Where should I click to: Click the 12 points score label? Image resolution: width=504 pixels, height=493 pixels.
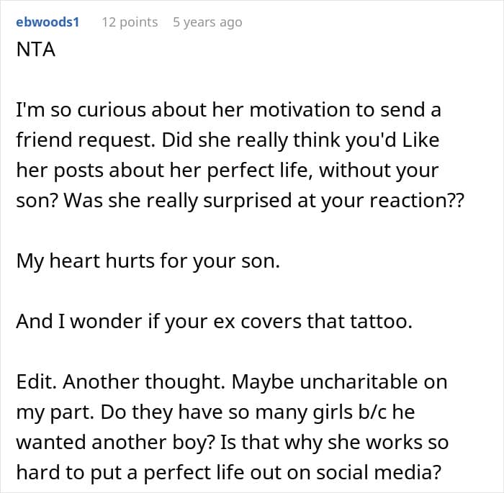point(130,22)
